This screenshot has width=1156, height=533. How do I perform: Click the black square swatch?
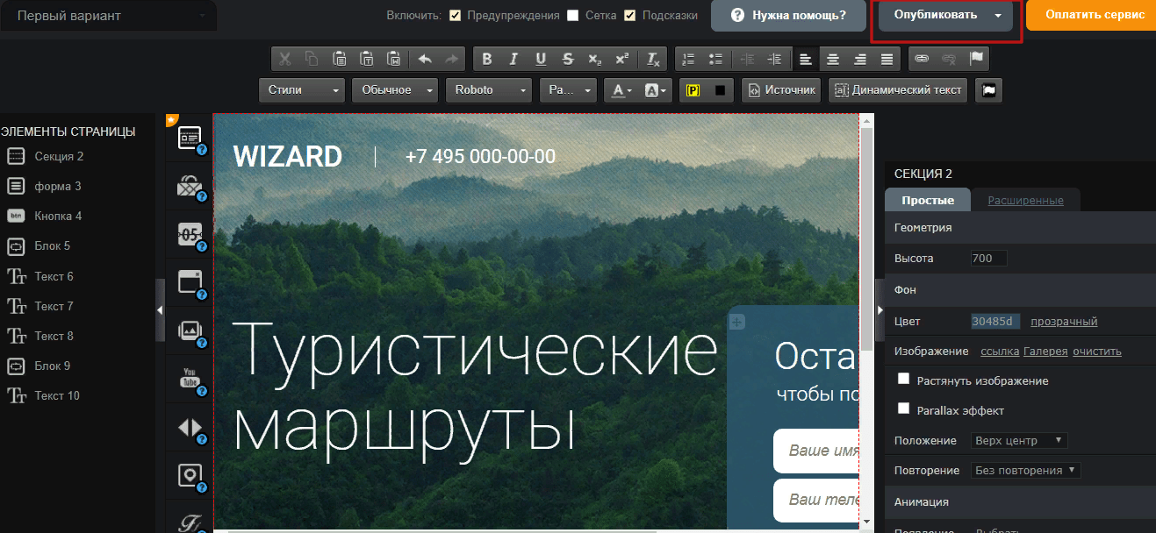(720, 89)
